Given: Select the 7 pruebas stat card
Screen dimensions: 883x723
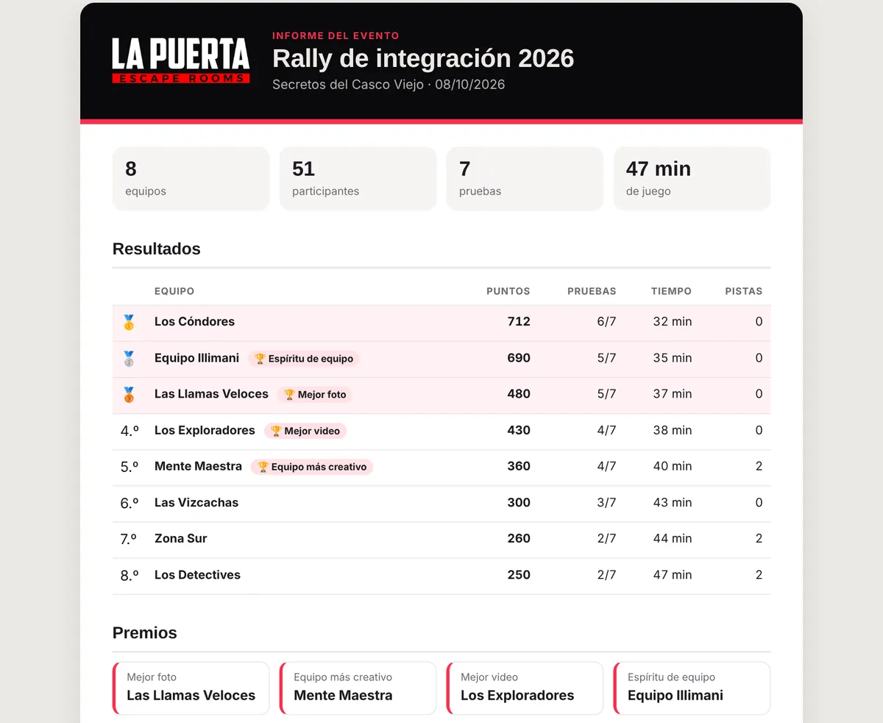Looking at the screenshot, I should coord(525,178).
